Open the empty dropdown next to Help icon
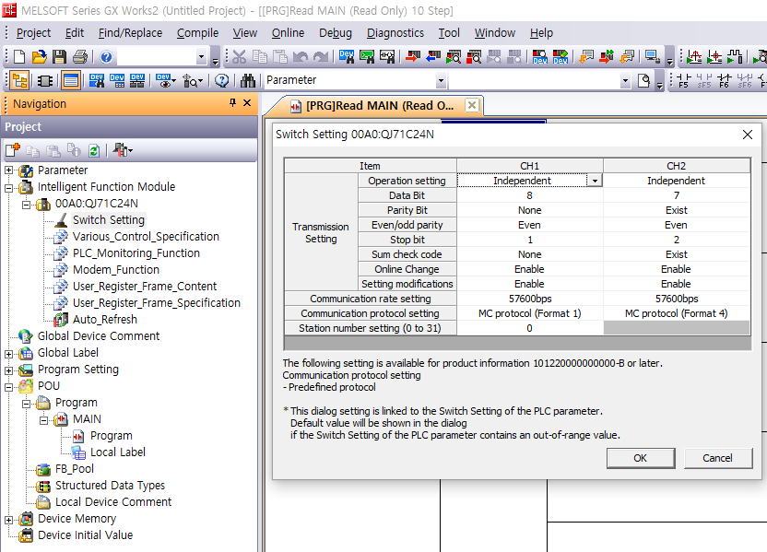767x552 pixels. tap(201, 57)
